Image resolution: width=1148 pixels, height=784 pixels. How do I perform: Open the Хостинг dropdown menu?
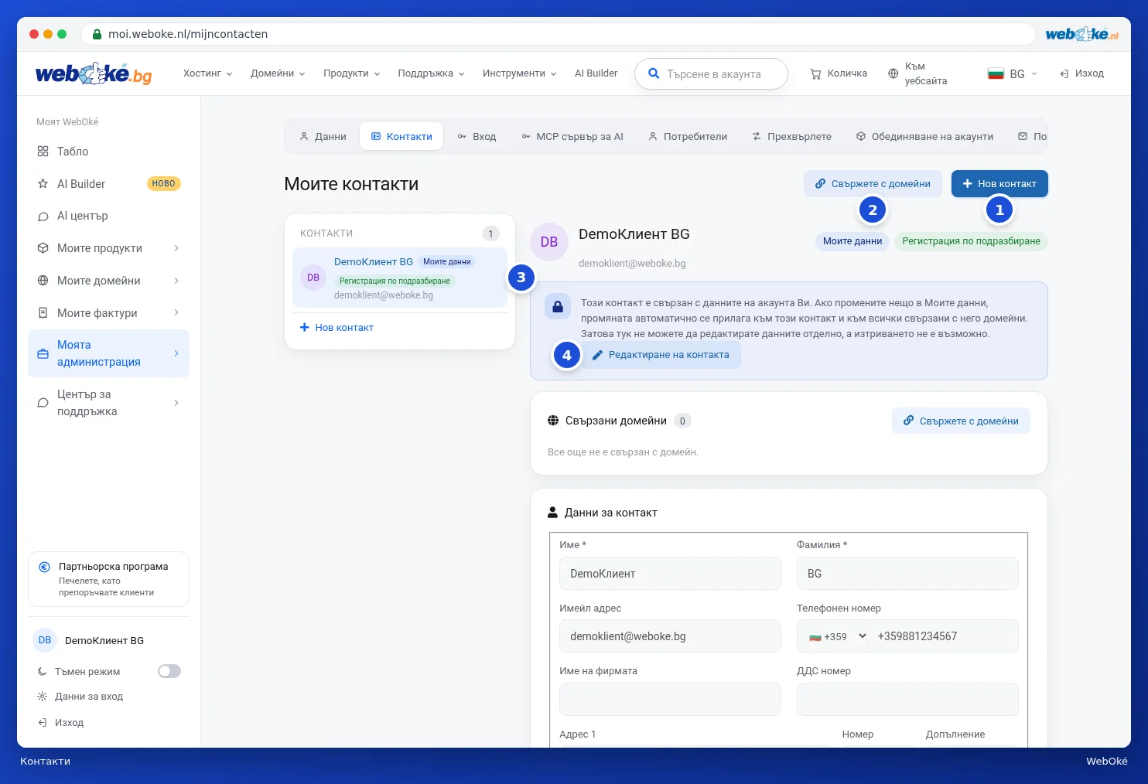tap(207, 73)
